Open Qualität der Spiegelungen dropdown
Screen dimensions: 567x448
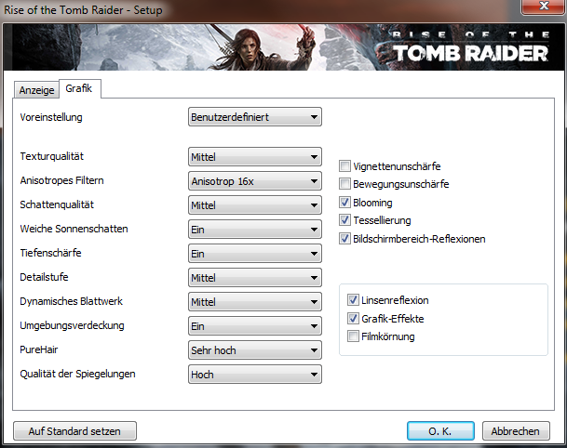255,375
